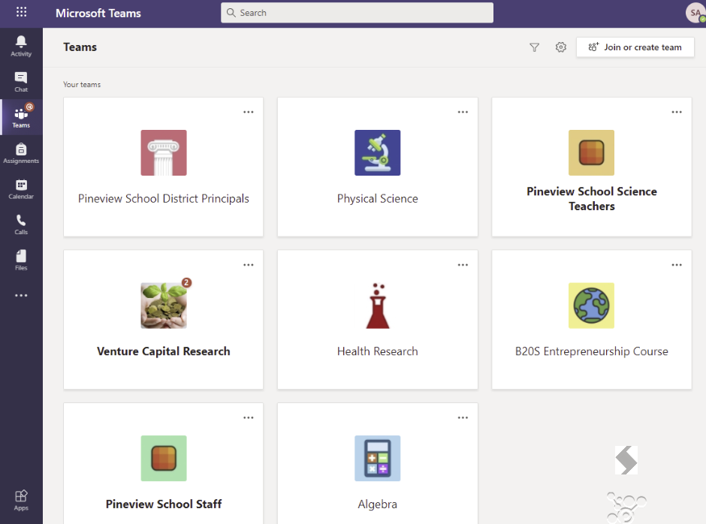Open Algebra team name

(x=377, y=504)
